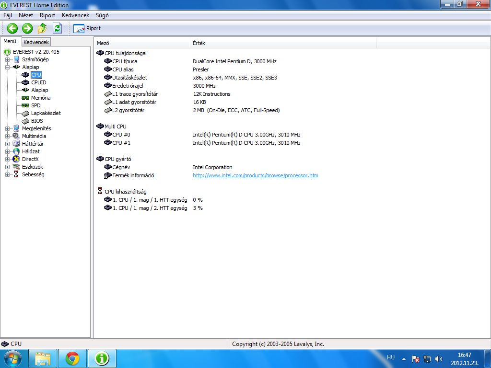Click the Termék információ link icon
Viewport: 491px width, 368px height.
tap(107, 175)
